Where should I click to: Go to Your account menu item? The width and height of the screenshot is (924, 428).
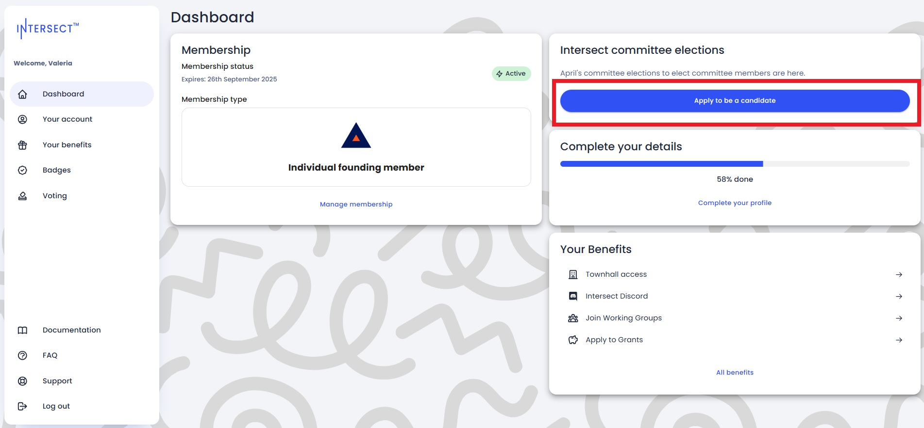click(x=67, y=119)
